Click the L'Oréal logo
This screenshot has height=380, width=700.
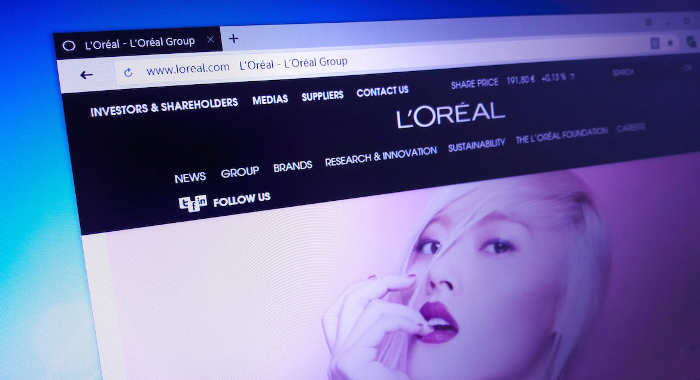(x=451, y=115)
